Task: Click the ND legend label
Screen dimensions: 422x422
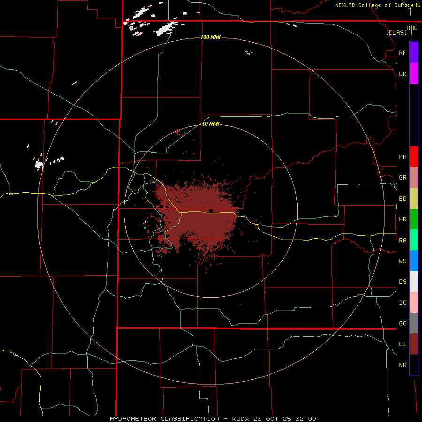Action: coord(402,365)
